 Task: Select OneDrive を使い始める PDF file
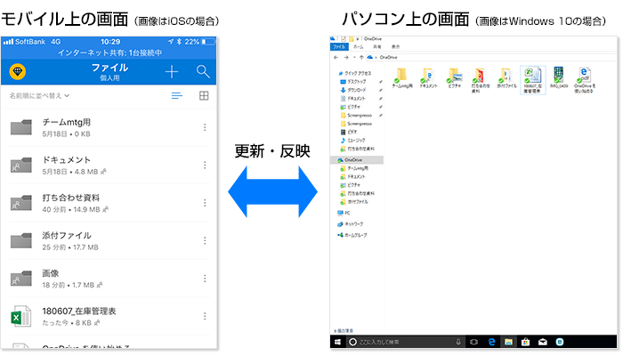coord(585,80)
